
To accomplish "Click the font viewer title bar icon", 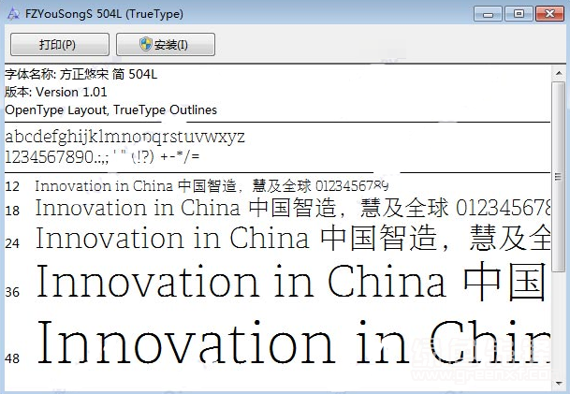I will coord(13,14).
